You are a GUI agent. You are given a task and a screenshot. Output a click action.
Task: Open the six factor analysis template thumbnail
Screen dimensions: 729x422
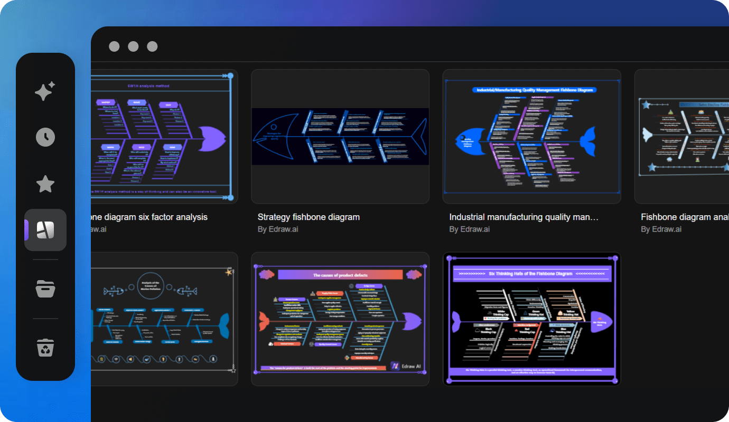[x=164, y=137]
